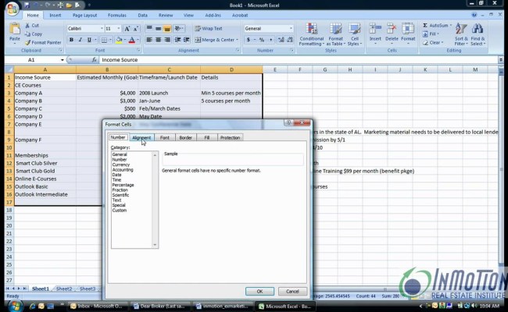The height and width of the screenshot is (312, 508).
Task: Select Currency in Category list
Action: (121, 165)
